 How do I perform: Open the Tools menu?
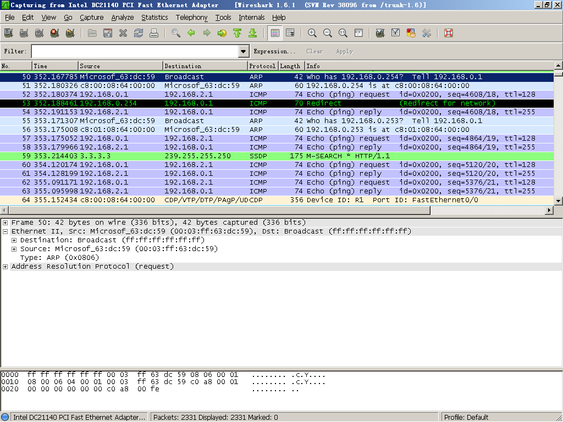(223, 18)
